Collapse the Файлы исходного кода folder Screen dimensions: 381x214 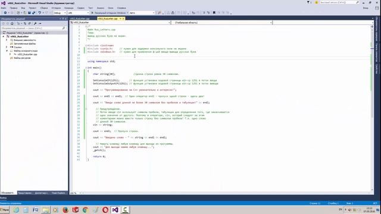(7, 51)
